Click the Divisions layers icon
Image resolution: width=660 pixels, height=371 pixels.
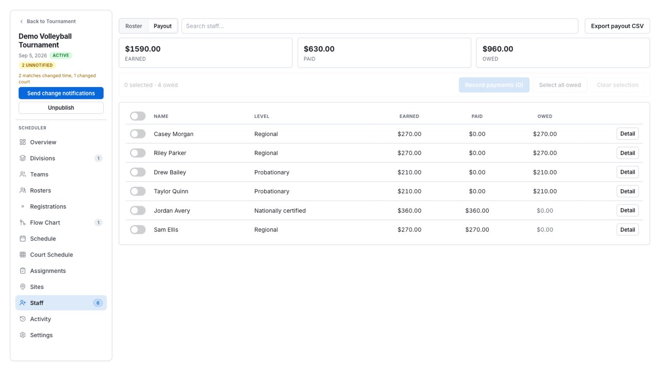click(x=23, y=158)
